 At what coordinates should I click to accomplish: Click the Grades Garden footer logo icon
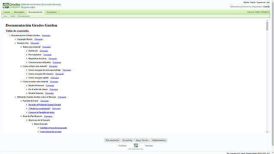click(x=136, y=145)
